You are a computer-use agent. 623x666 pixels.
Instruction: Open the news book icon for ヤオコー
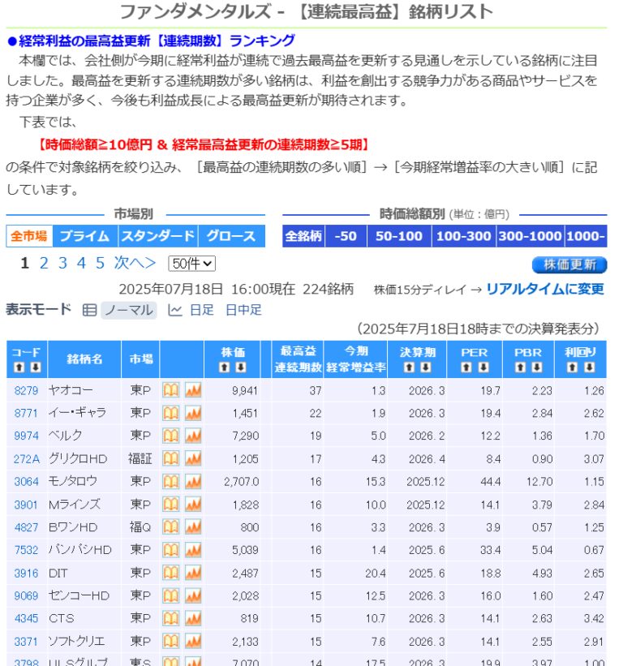tap(170, 390)
